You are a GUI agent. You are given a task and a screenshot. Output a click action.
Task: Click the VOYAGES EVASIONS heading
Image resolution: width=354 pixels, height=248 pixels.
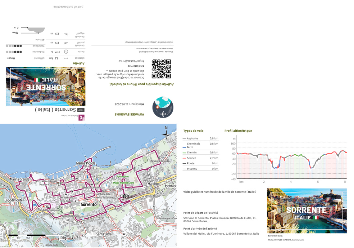(x=129, y=114)
